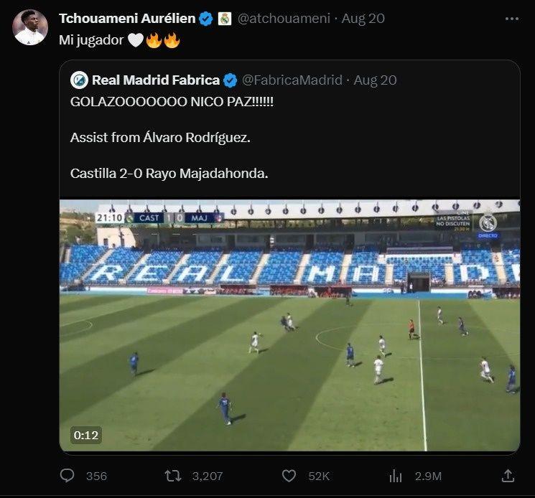
Task: Open the three-dot more options menu
Action: (x=511, y=19)
